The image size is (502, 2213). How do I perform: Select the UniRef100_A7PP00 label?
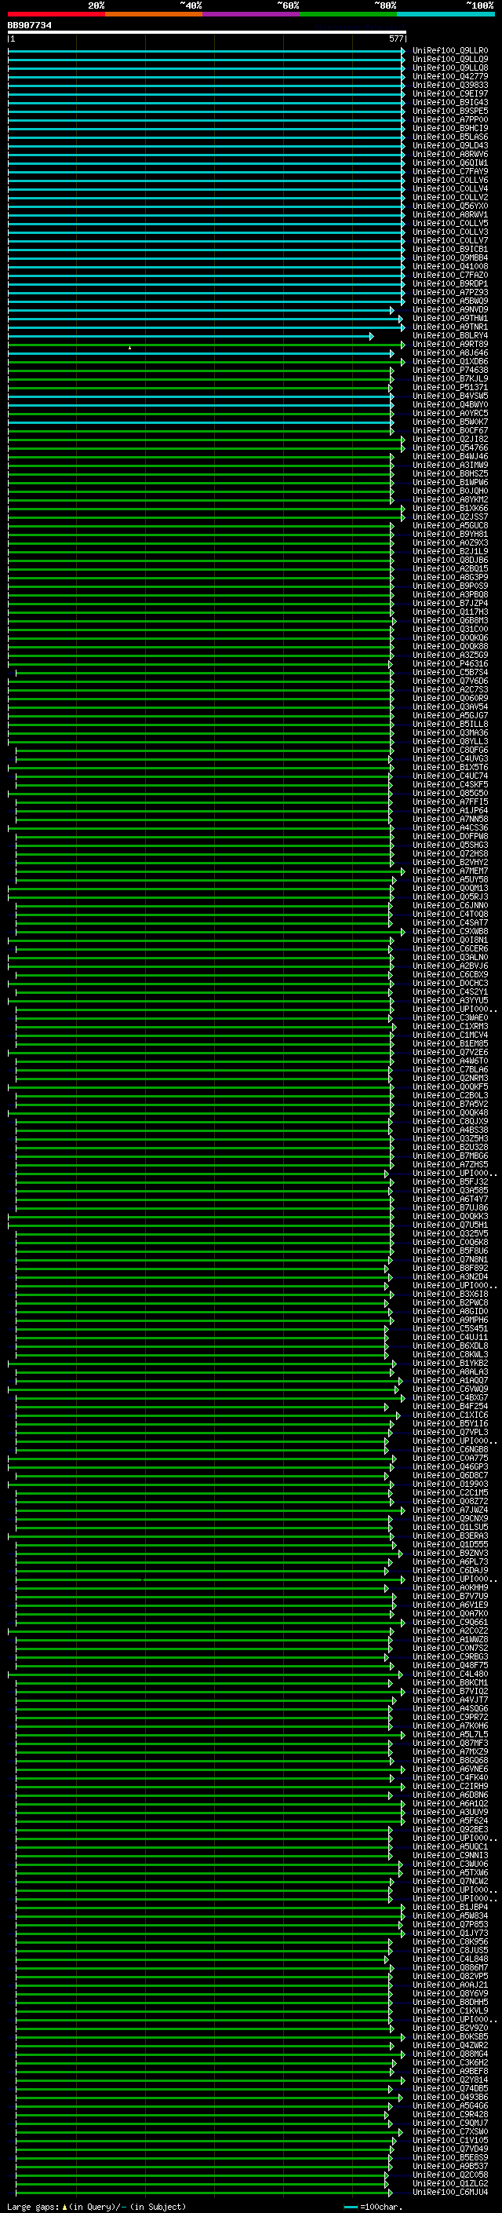coord(450,119)
